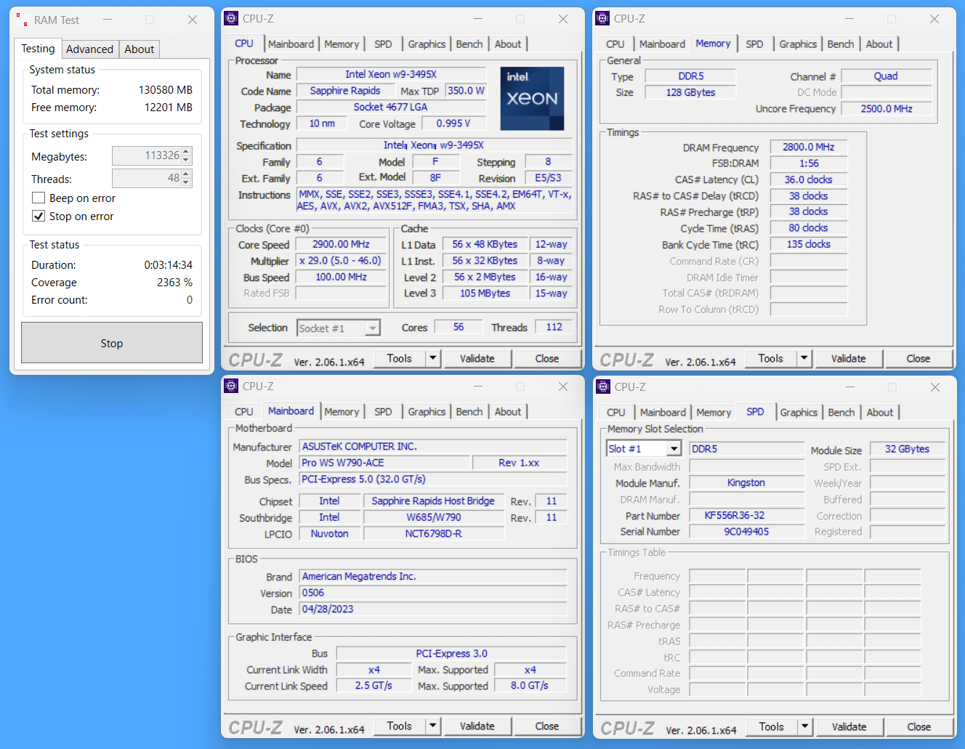Click the RAM Test app icon in title bar
The image size is (965, 749).
click(22, 20)
